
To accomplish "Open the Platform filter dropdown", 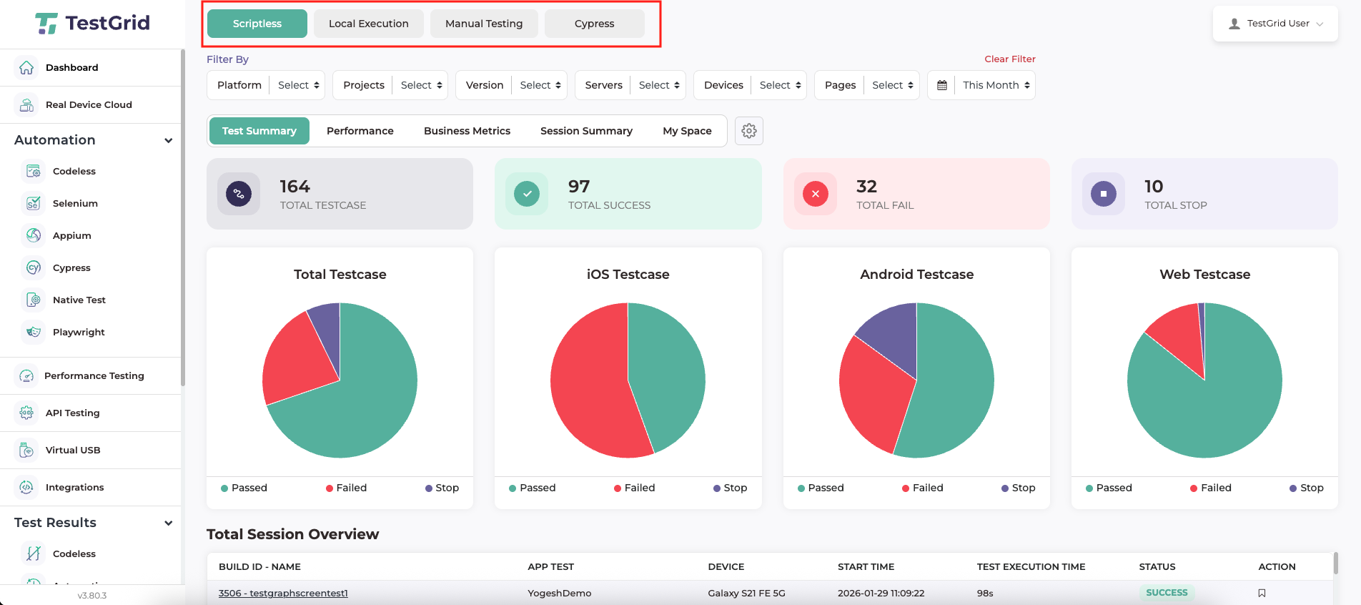I will [x=300, y=85].
